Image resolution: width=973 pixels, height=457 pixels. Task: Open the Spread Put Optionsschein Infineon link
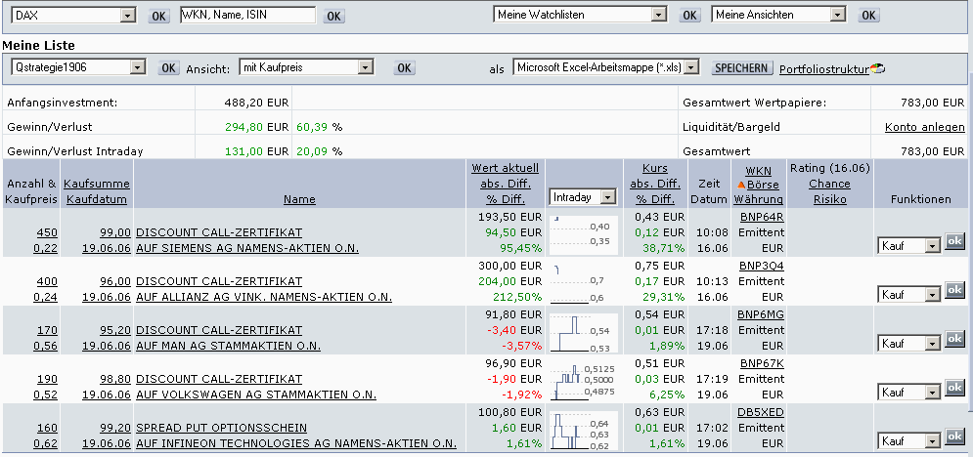tap(221, 428)
